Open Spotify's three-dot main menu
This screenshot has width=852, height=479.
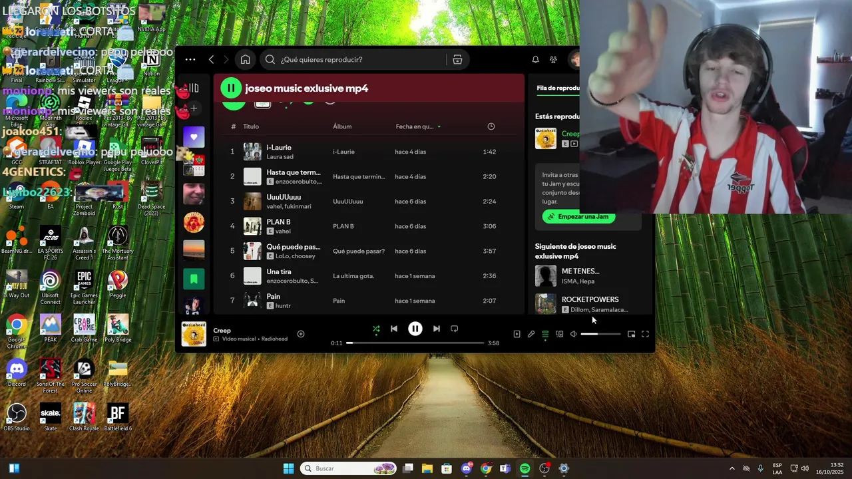190,59
